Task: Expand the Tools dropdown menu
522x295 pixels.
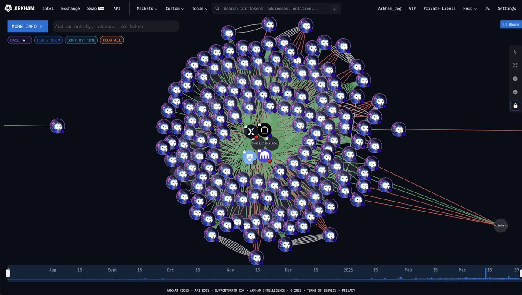Action: pyautogui.click(x=200, y=8)
